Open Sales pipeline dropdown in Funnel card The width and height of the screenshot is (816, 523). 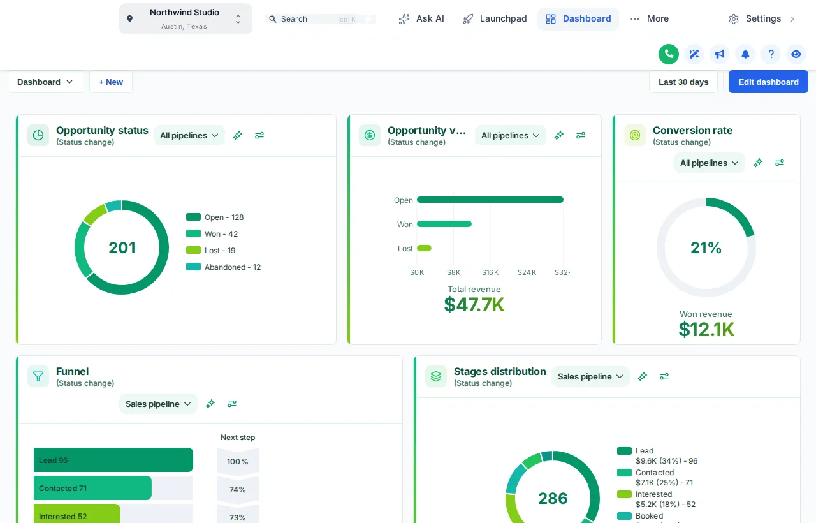[158, 404]
